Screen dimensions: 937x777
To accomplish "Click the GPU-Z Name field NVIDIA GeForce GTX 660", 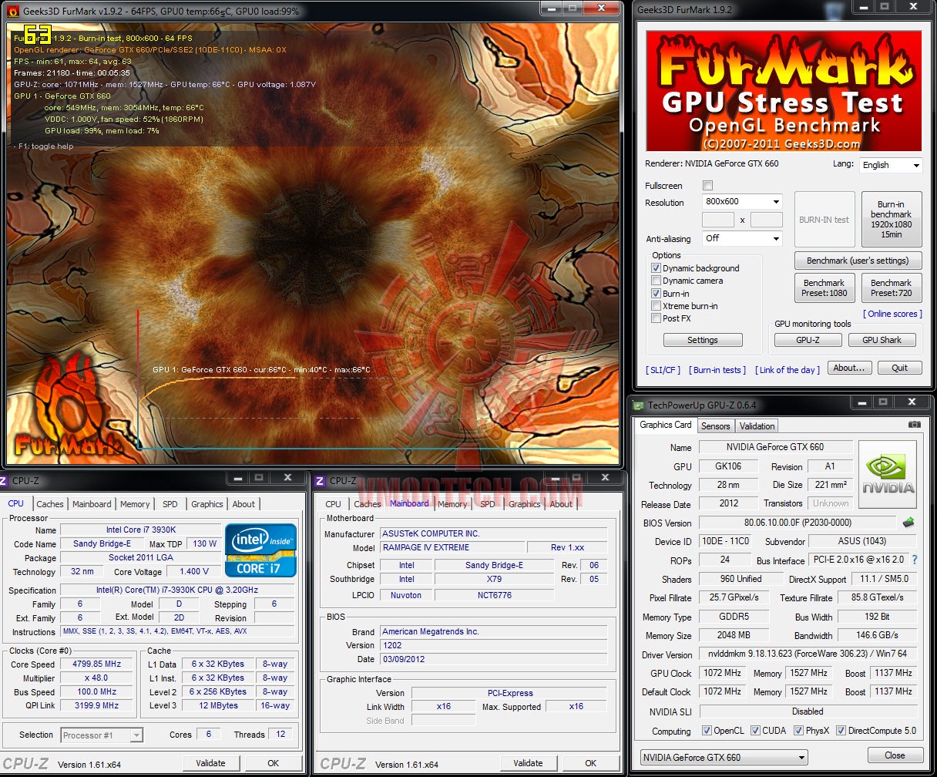I will click(x=775, y=447).
